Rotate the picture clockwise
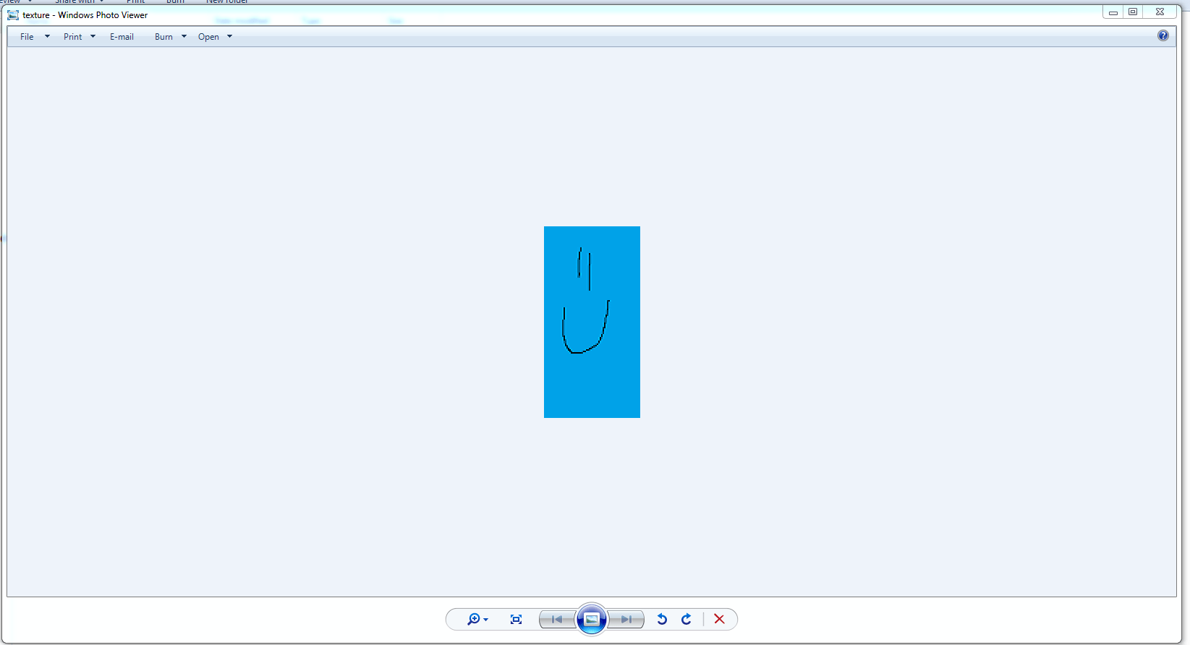The image size is (1190, 645). point(687,619)
